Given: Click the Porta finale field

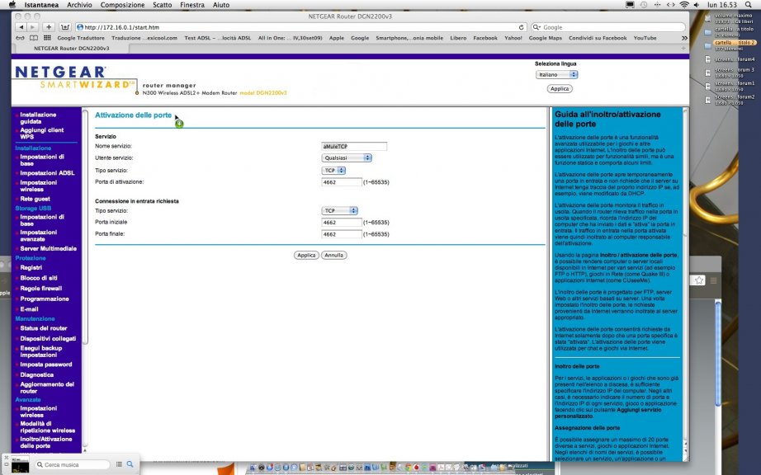Looking at the screenshot, I should coord(342,234).
